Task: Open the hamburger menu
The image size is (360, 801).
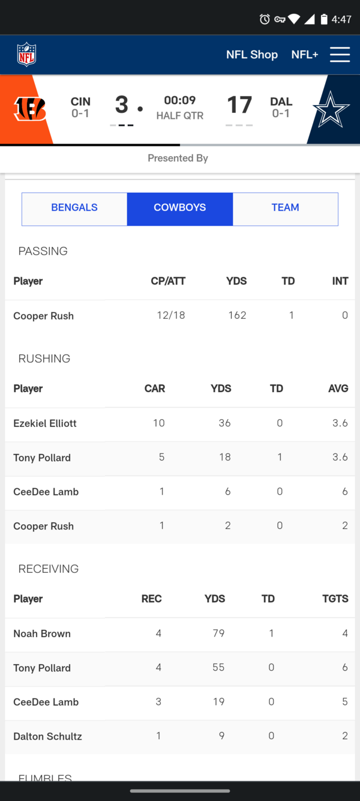Action: point(340,55)
